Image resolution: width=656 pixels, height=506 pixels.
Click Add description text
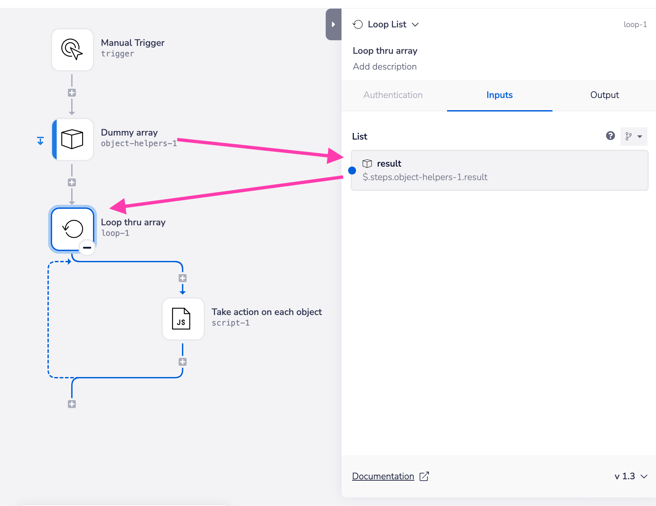click(384, 67)
